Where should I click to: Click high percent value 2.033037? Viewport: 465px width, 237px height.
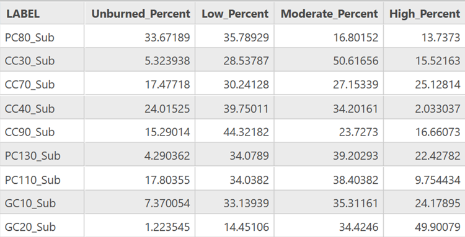coord(438,109)
